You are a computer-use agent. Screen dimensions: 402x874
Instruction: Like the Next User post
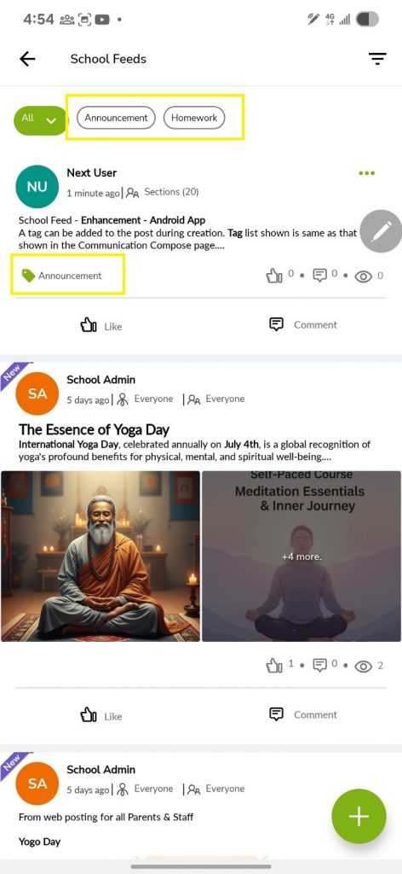[101, 325]
